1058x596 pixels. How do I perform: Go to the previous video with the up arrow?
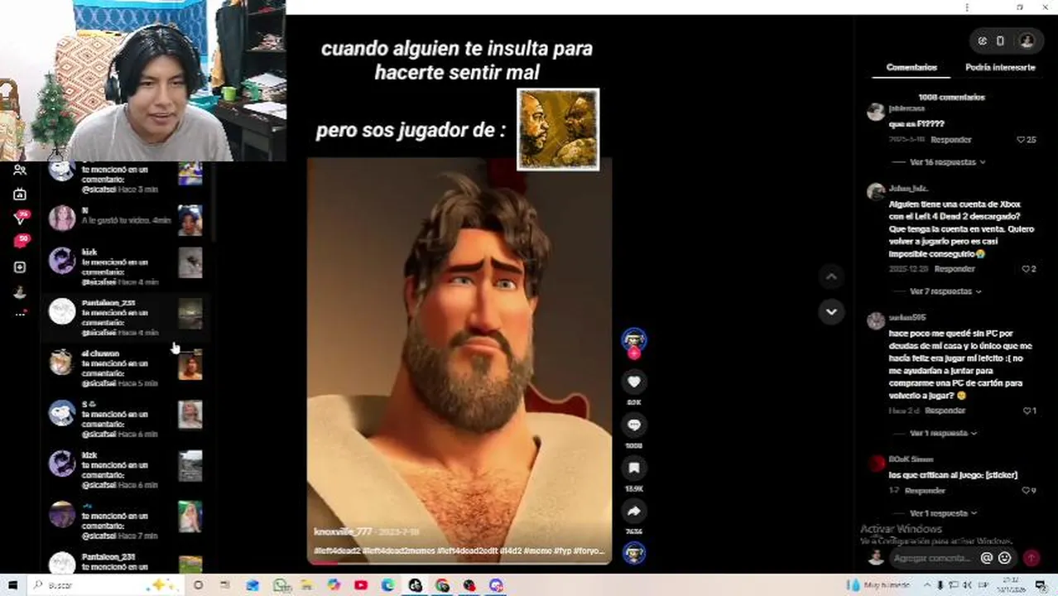(x=831, y=276)
